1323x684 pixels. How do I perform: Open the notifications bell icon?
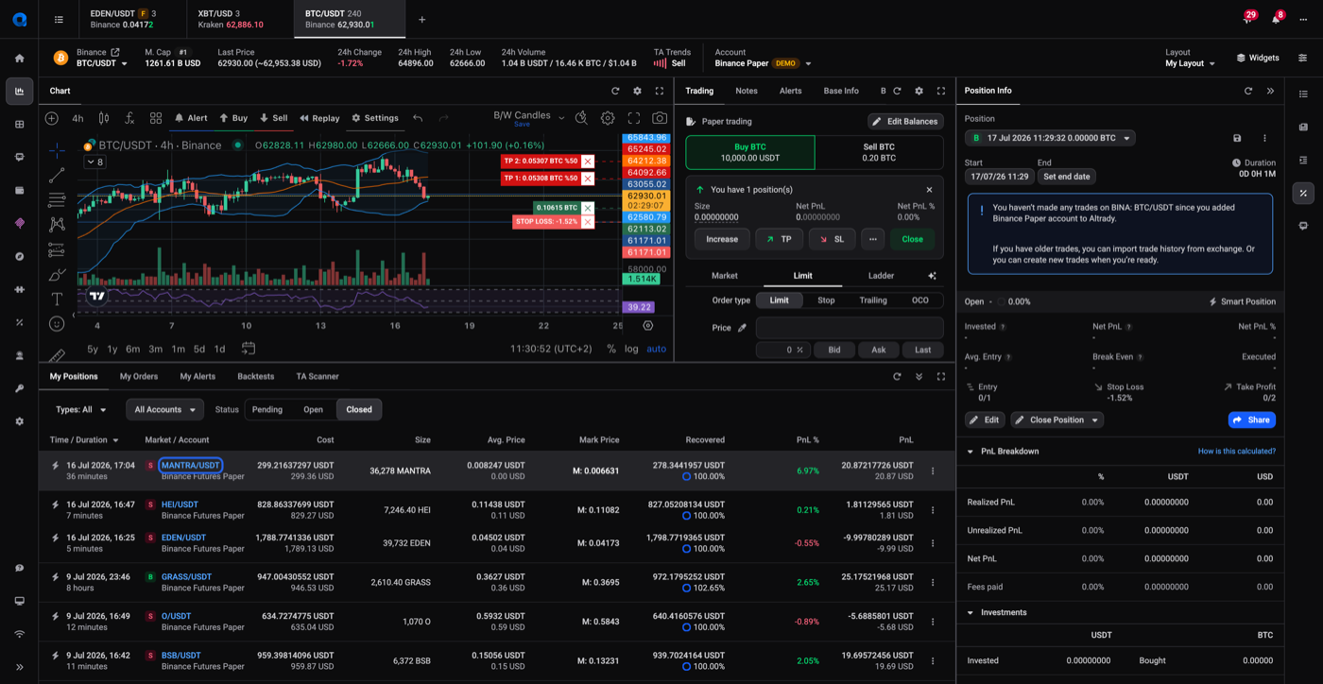pos(1276,19)
